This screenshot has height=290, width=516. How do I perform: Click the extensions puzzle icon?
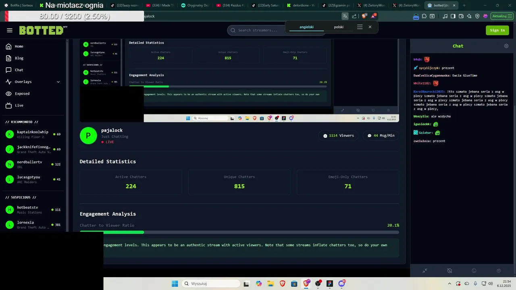(424, 16)
